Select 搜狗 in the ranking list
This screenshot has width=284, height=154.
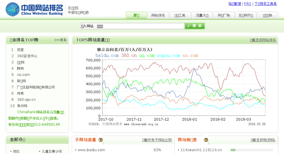20,68
